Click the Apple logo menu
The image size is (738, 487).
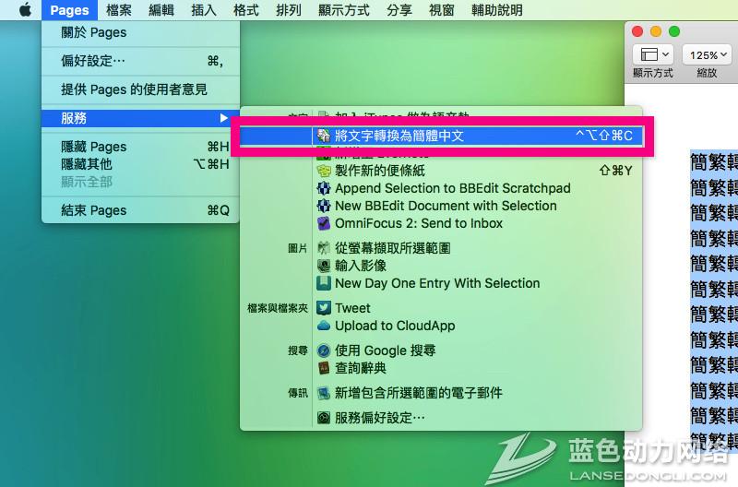(25, 10)
